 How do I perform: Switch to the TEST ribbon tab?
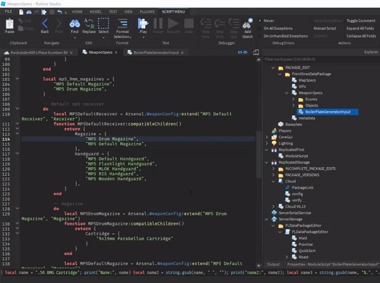(x=113, y=11)
